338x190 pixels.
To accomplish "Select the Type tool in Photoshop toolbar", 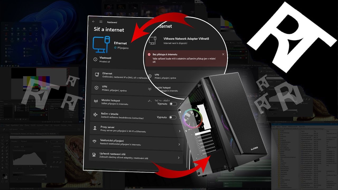I will [x=7, y=161].
